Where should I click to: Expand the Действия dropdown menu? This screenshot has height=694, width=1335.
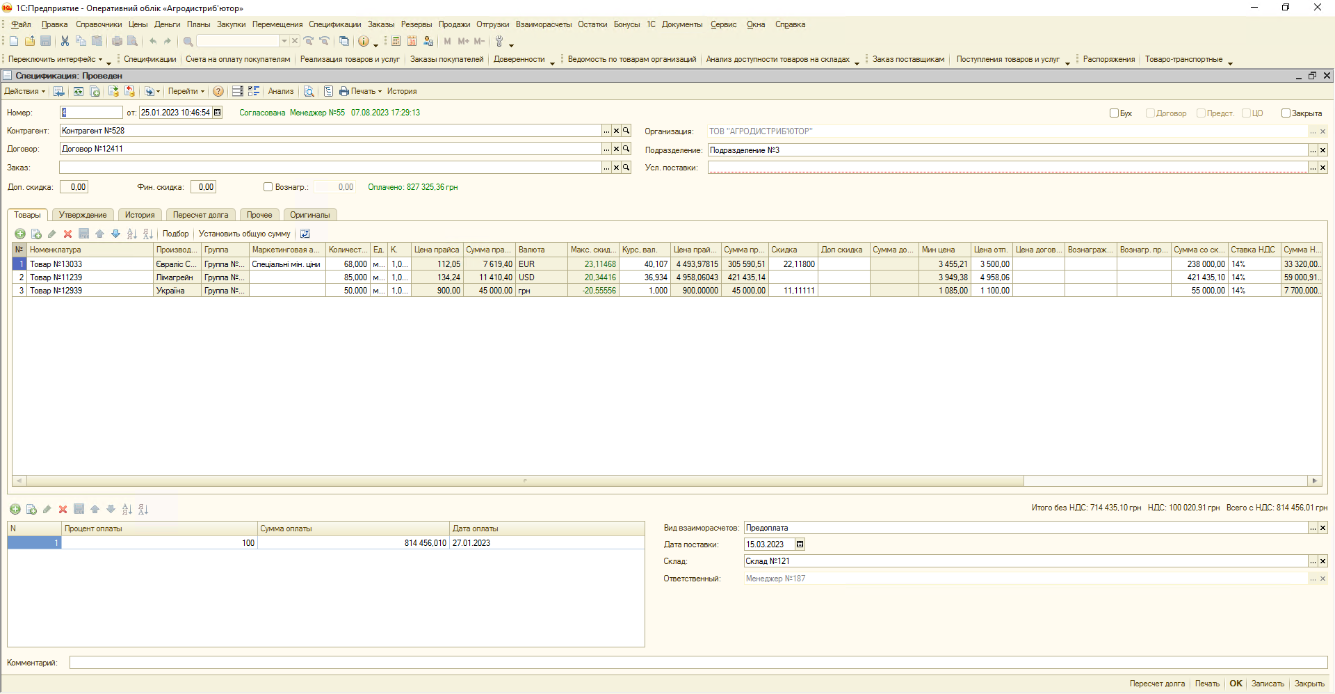coord(24,91)
